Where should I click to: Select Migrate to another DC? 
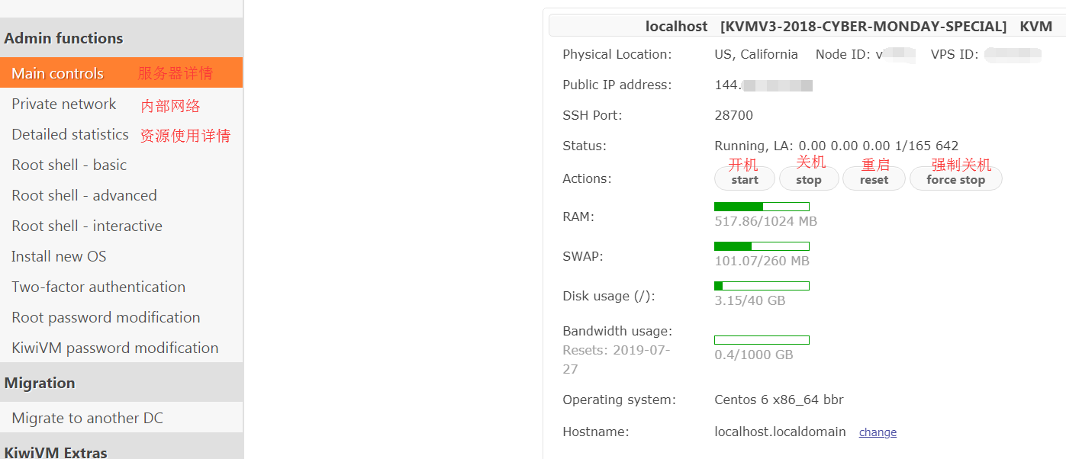coord(121,418)
